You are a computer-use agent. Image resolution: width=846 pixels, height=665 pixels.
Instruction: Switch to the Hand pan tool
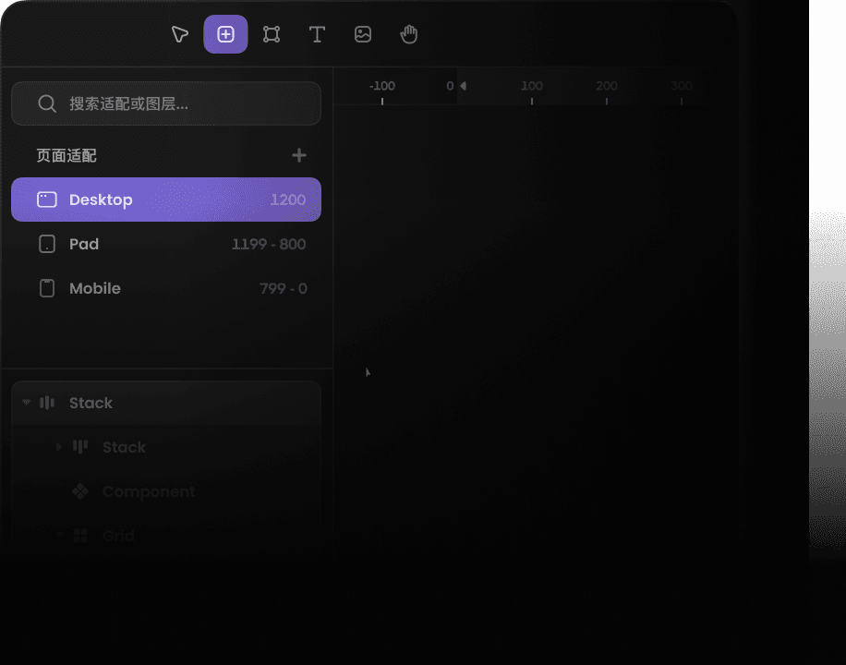tap(409, 34)
